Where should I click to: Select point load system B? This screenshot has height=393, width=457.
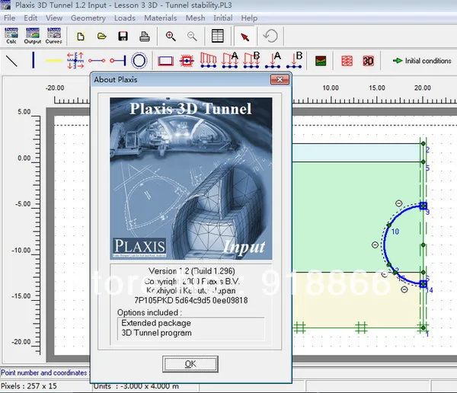[x=294, y=60]
